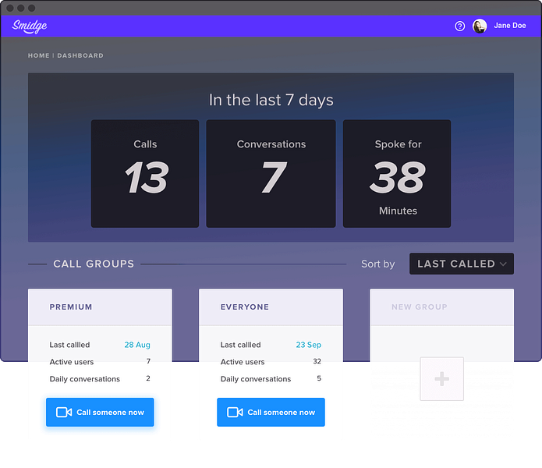Click the Calls 13 stat card
Screen dimensions: 542x468
coord(145,173)
